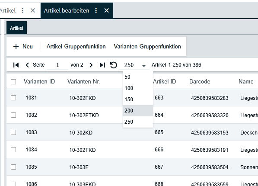Viewport: 258px width, 186px height.
Task: Click Artikel-ID 663 cell
Action: [x=159, y=98]
